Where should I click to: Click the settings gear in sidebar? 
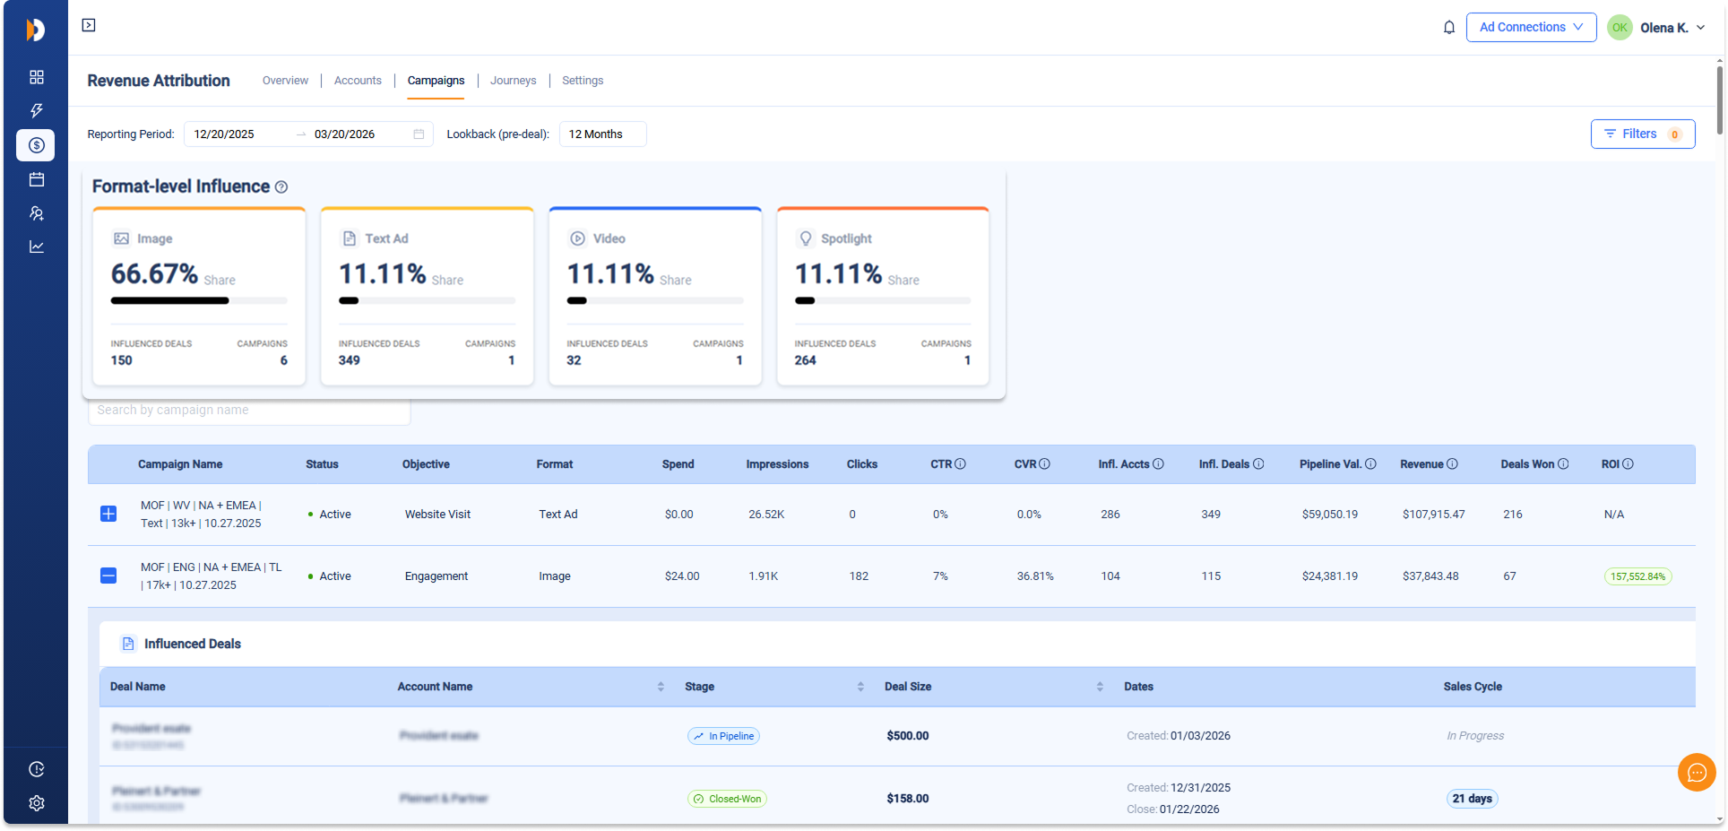point(37,803)
